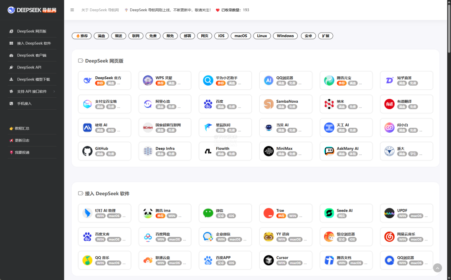Expand 支持 API 接口软件 sidebar submenu arrow
Screen dimensions: 451x280
[x=54, y=91]
